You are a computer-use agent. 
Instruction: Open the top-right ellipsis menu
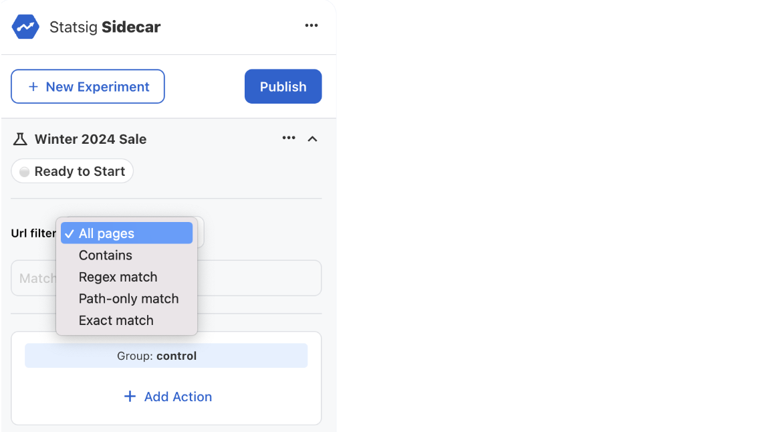tap(311, 25)
